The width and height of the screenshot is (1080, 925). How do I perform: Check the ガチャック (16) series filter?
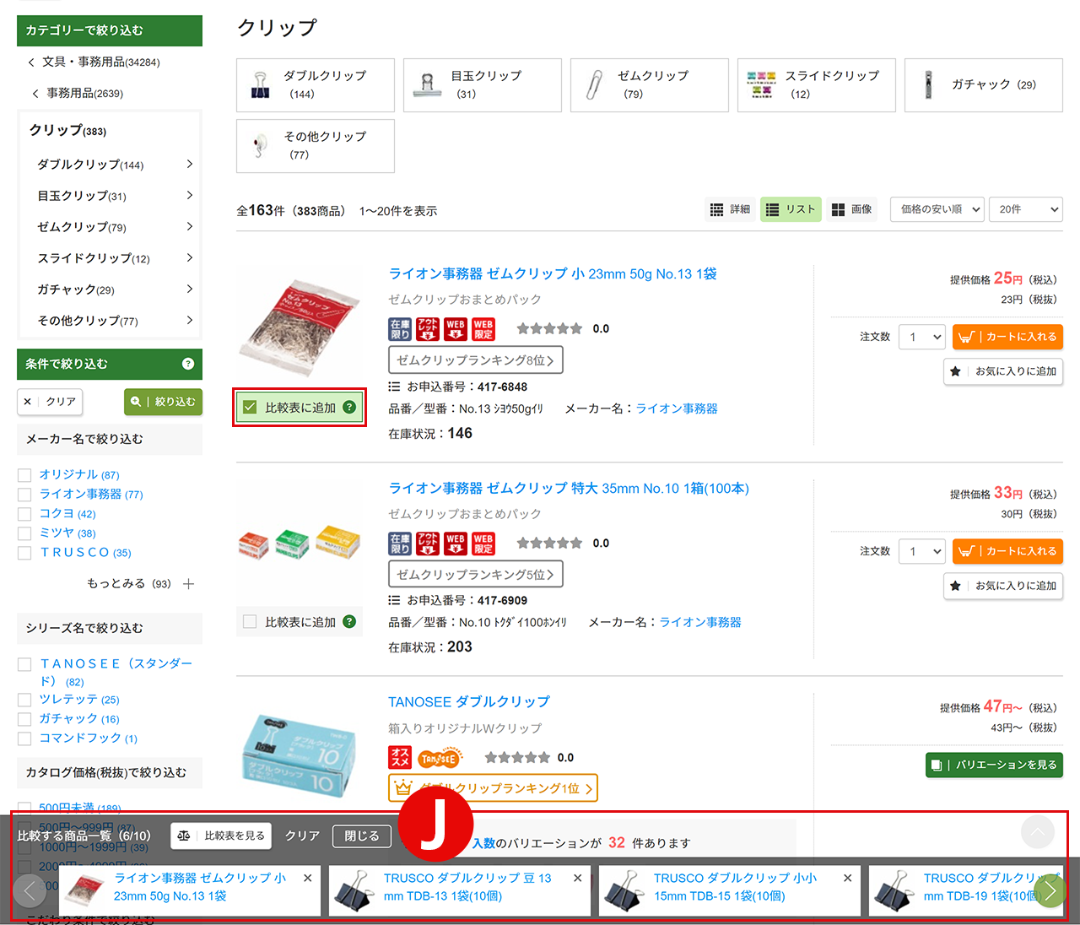pyautogui.click(x=24, y=719)
